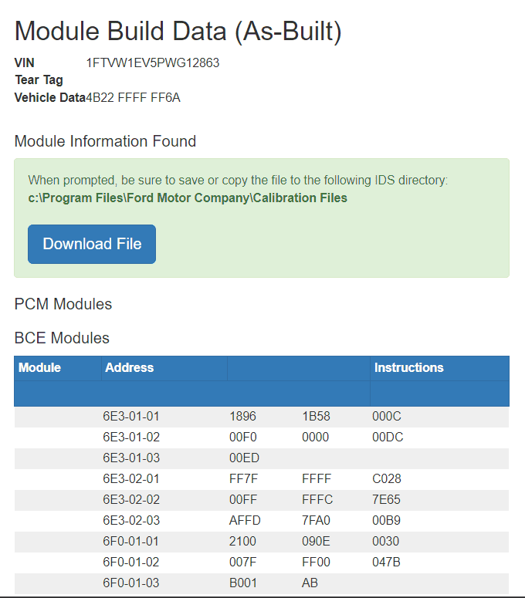Click the value AFFD in 6E3-02-03 row
525x598 pixels.
pyautogui.click(x=245, y=521)
